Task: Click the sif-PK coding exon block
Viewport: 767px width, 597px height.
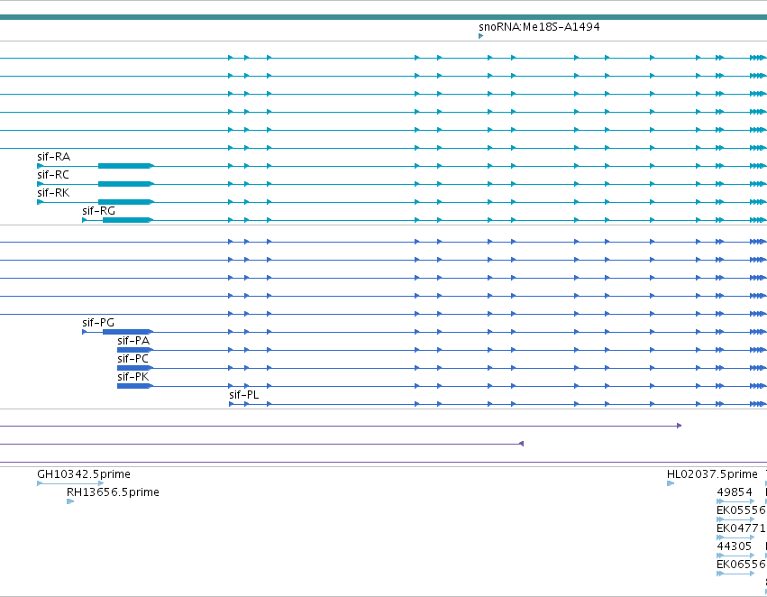Action: (x=135, y=386)
